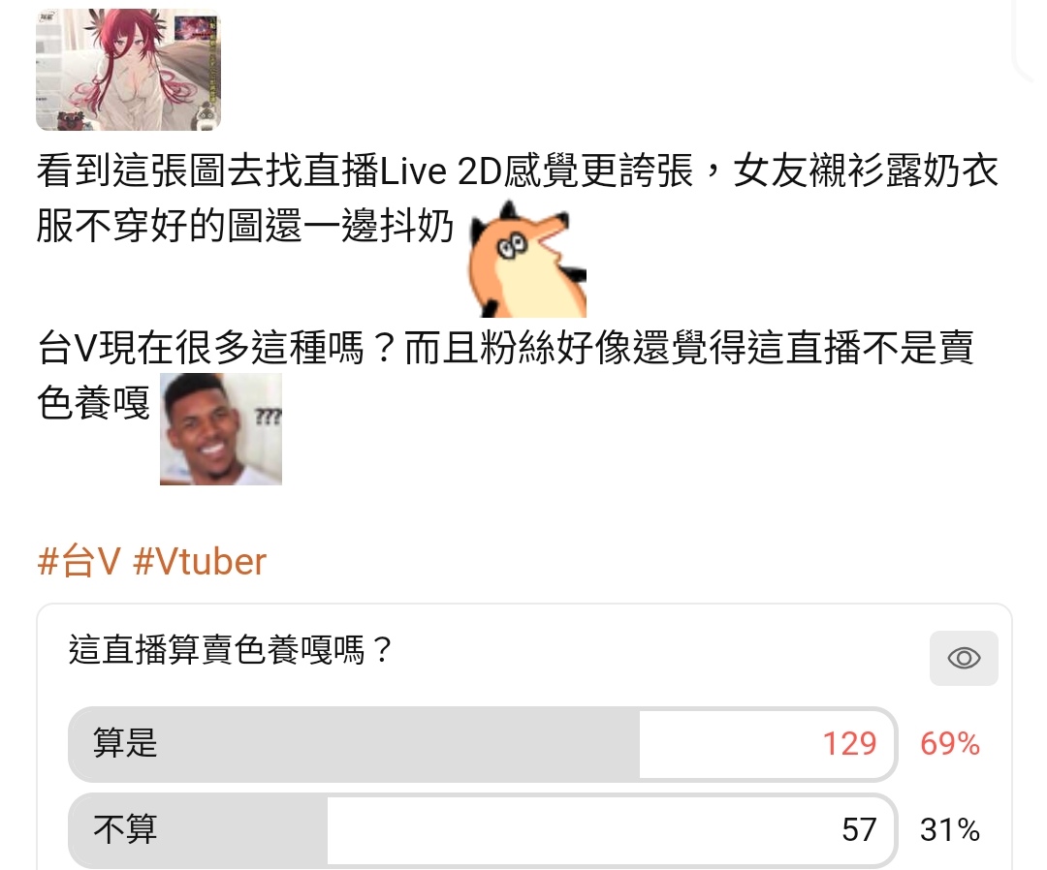Click the confused man "???" meme sticker
Viewport: 1047px width, 870px height.
(x=221, y=429)
